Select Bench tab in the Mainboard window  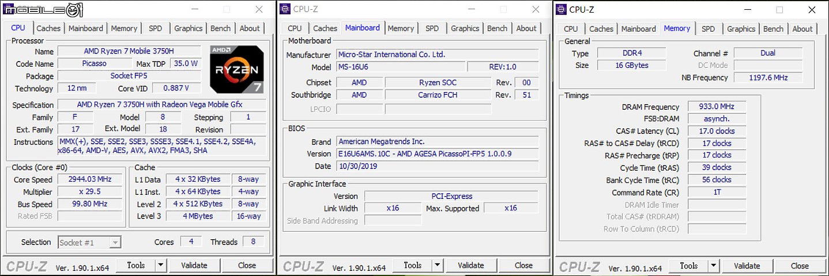pos(498,28)
